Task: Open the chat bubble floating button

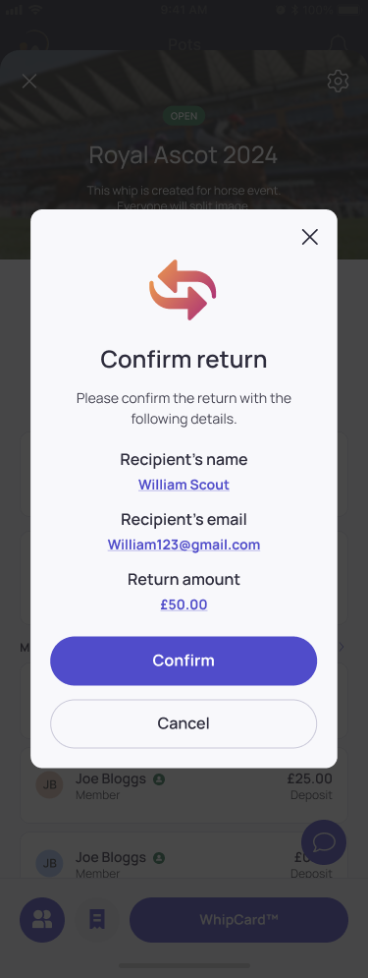Action: click(x=324, y=842)
